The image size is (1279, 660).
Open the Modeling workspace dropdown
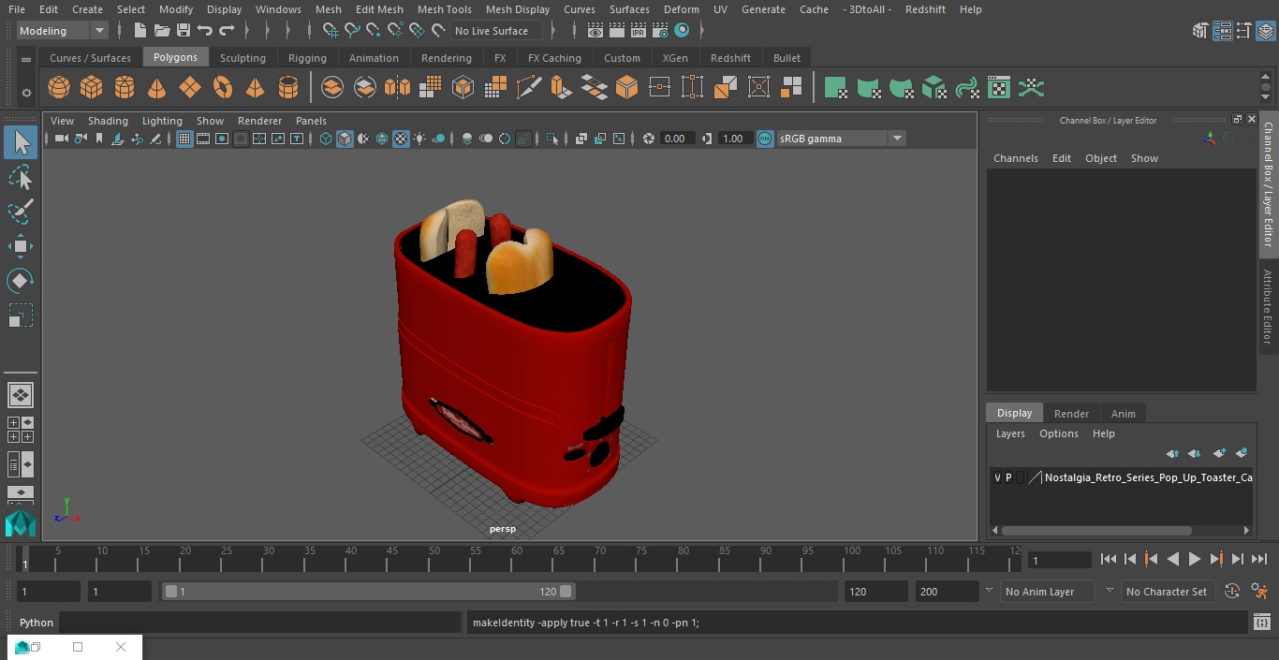click(x=63, y=31)
